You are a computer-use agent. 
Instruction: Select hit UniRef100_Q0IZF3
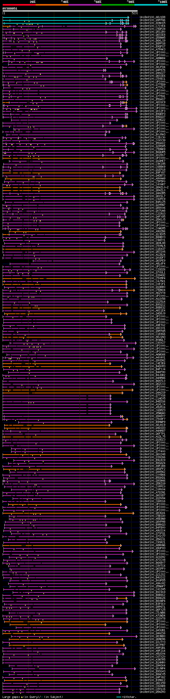[x=152, y=111]
